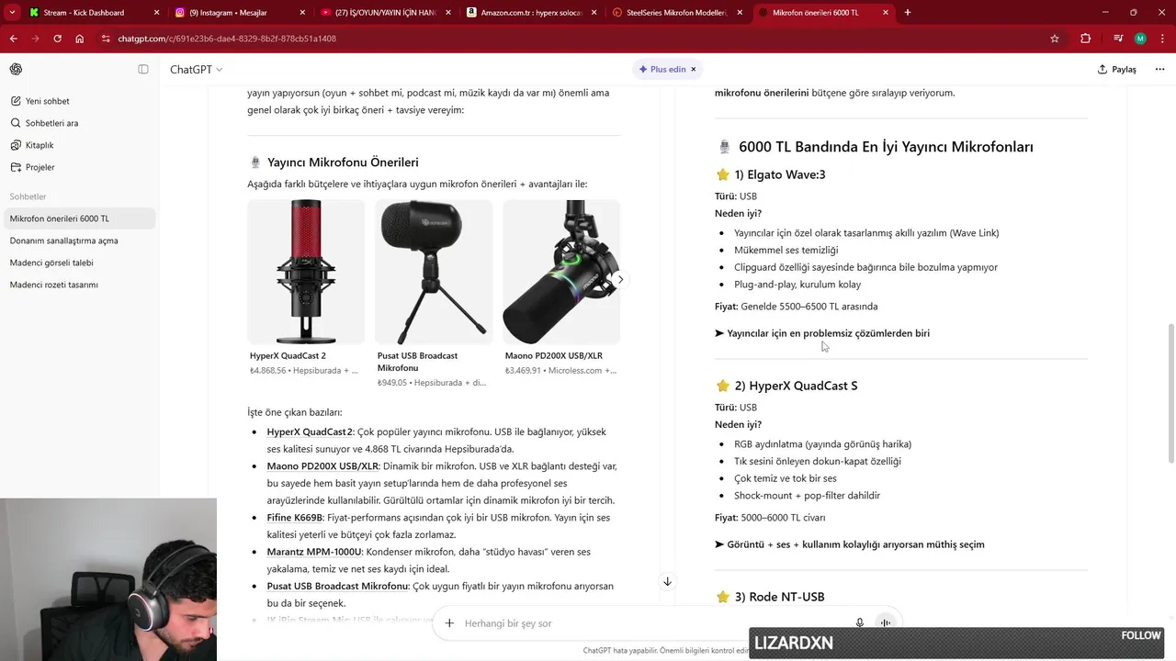Click the plus attach icon in message box

click(x=449, y=623)
